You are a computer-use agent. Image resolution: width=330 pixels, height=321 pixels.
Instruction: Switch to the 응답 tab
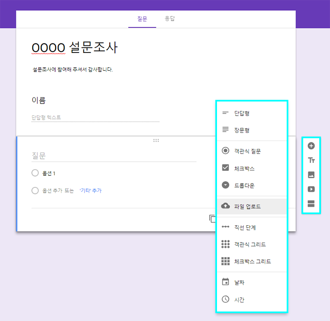tap(170, 19)
